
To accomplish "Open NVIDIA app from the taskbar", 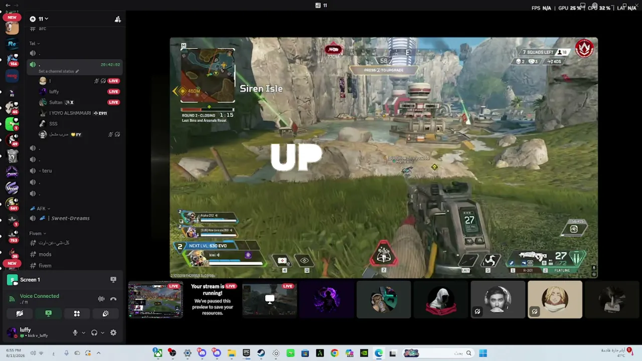I will click(x=364, y=353).
